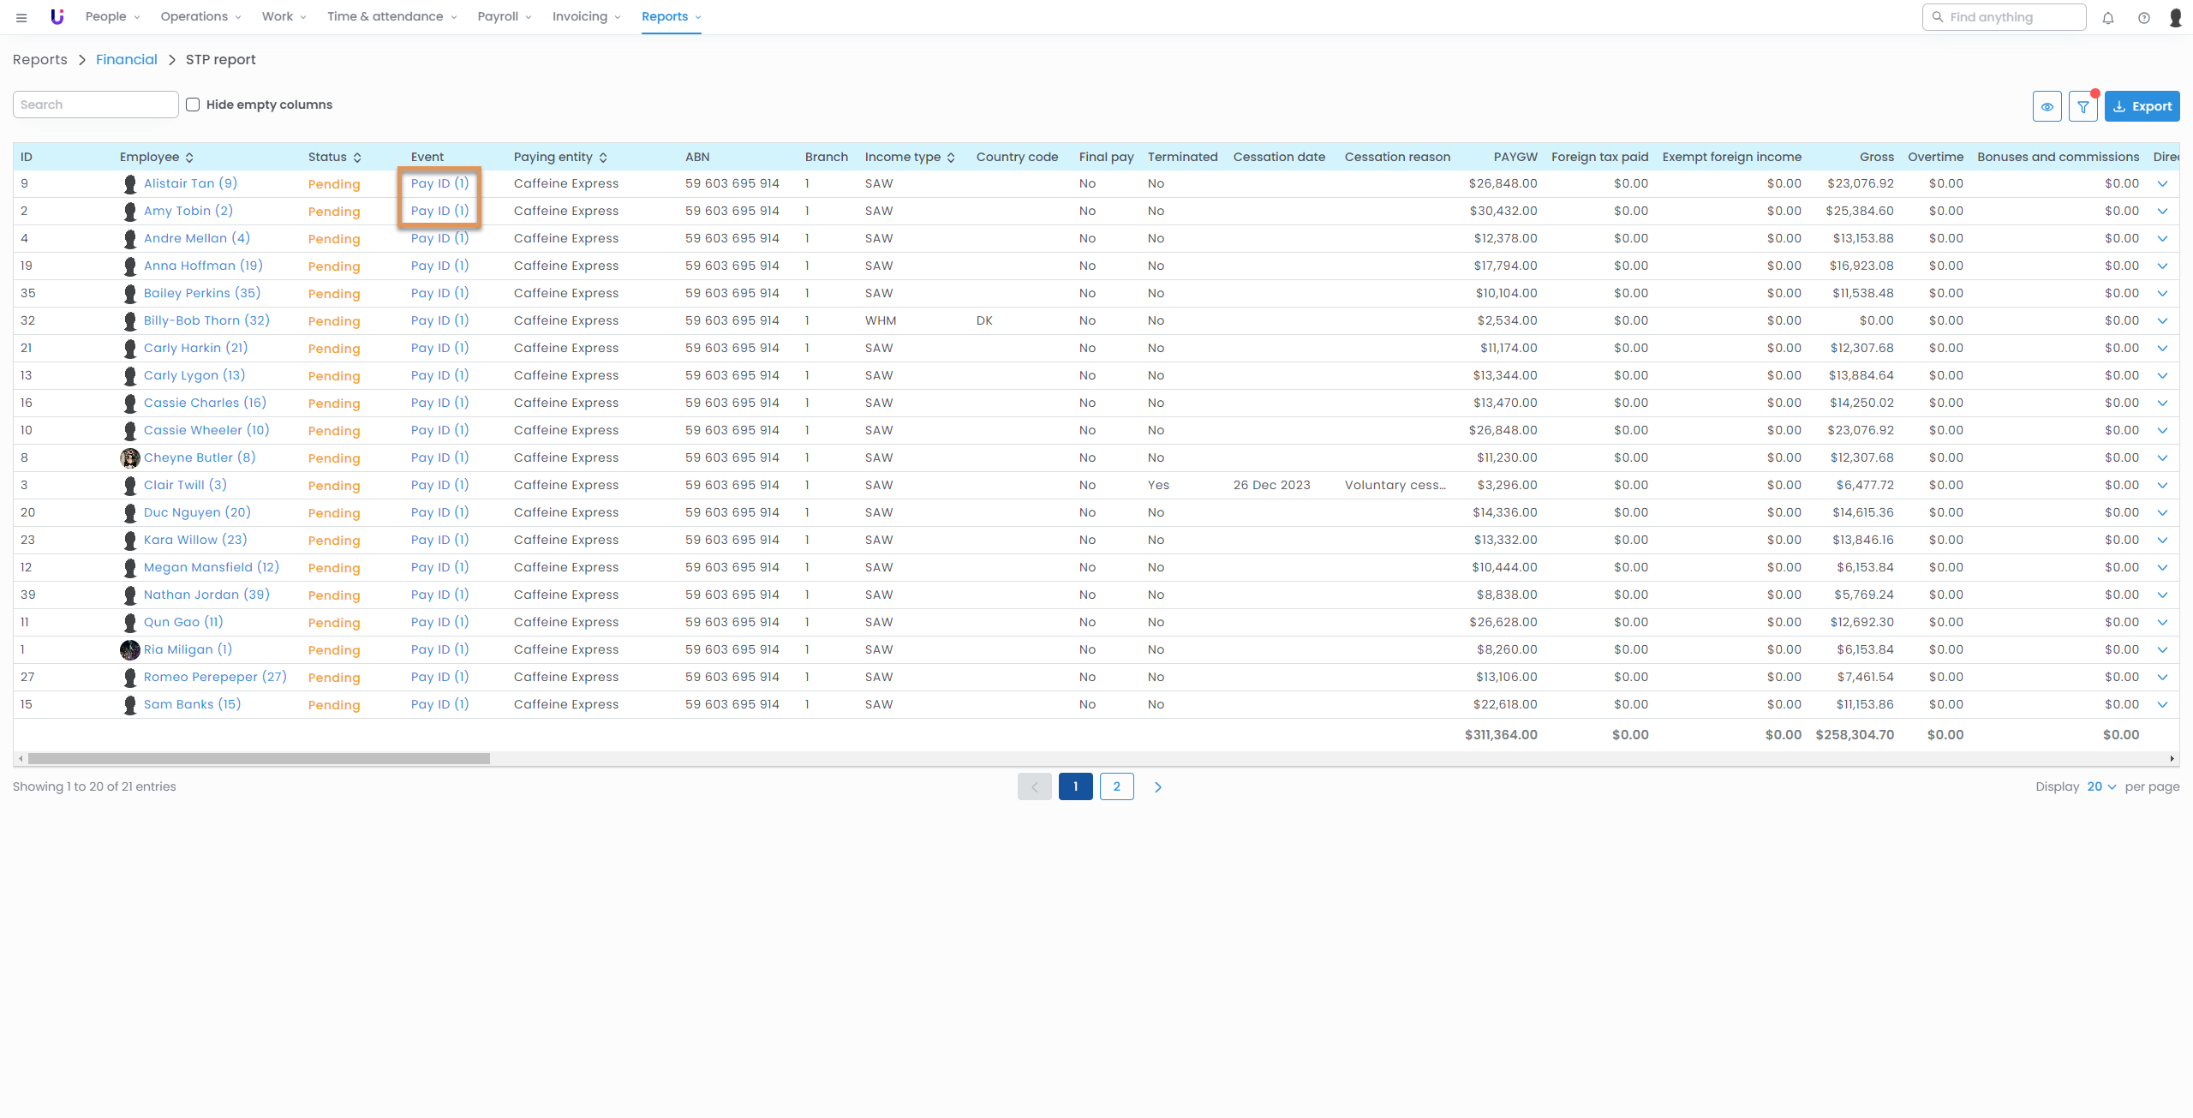Expand Clair Twill row details chevron
The image size is (2193, 1118).
click(2162, 485)
